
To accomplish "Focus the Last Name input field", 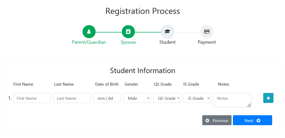I will point(72,98).
